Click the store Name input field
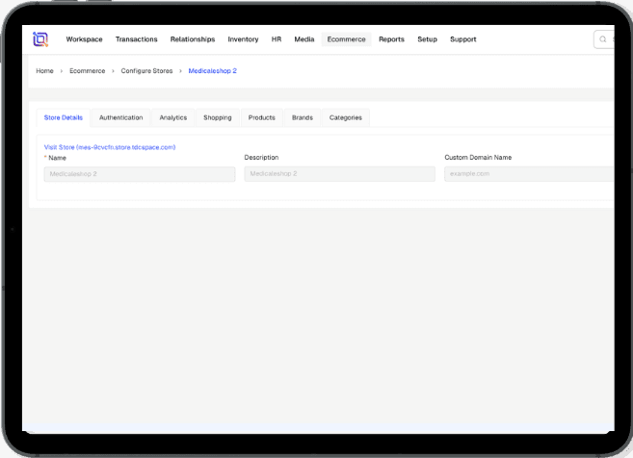Viewport: 633px width, 458px height. point(140,174)
